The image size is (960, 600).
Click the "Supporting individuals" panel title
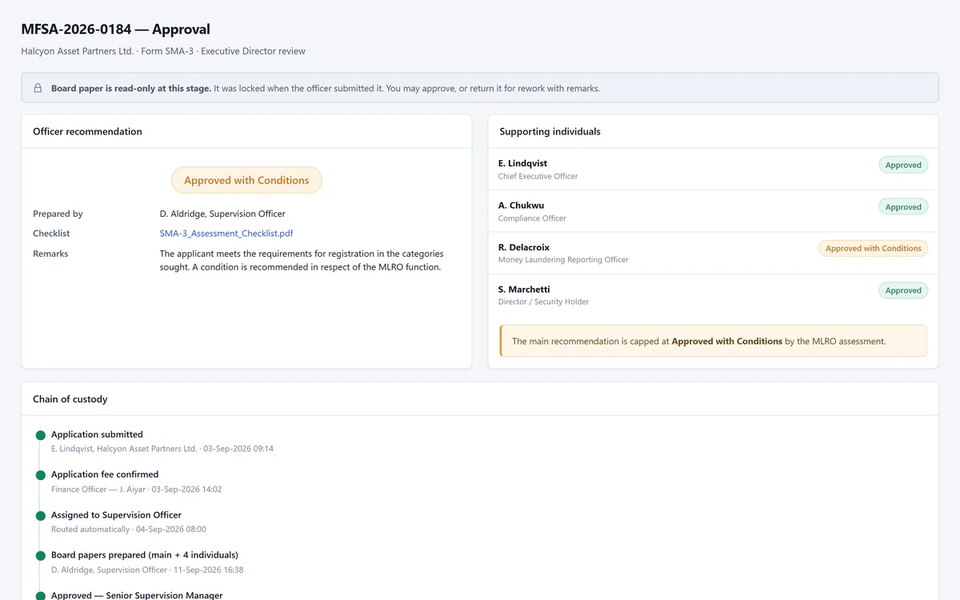click(x=550, y=131)
